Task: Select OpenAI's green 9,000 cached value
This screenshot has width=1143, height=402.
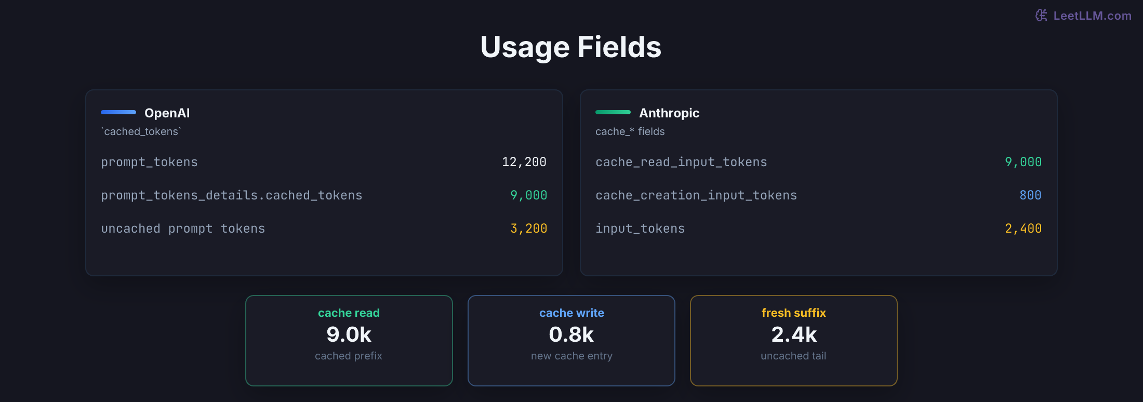Action: point(528,195)
